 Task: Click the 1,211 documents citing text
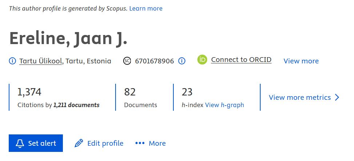(x=76, y=105)
